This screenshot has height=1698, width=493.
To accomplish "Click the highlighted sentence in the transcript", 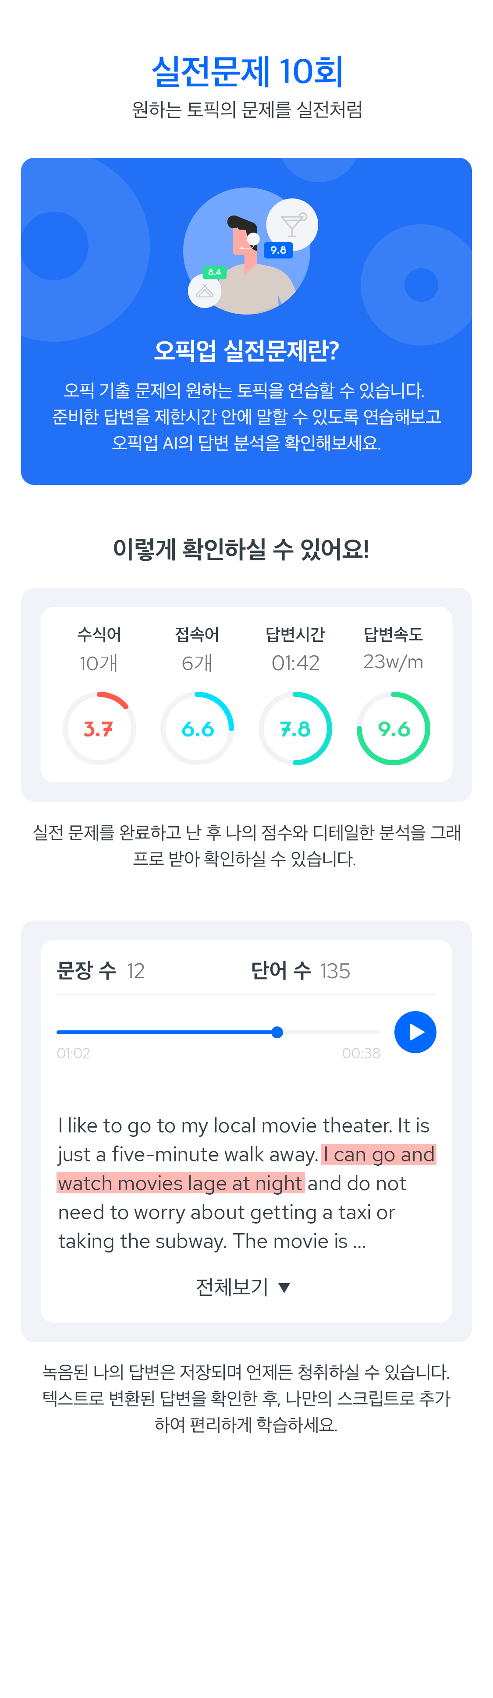I will 246,1169.
